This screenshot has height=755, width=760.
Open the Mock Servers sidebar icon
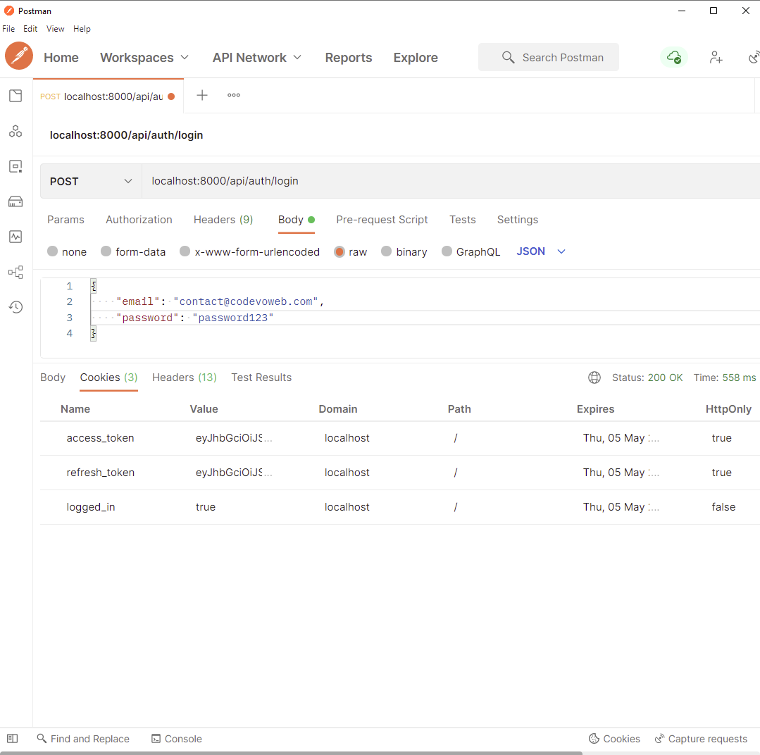pos(15,201)
